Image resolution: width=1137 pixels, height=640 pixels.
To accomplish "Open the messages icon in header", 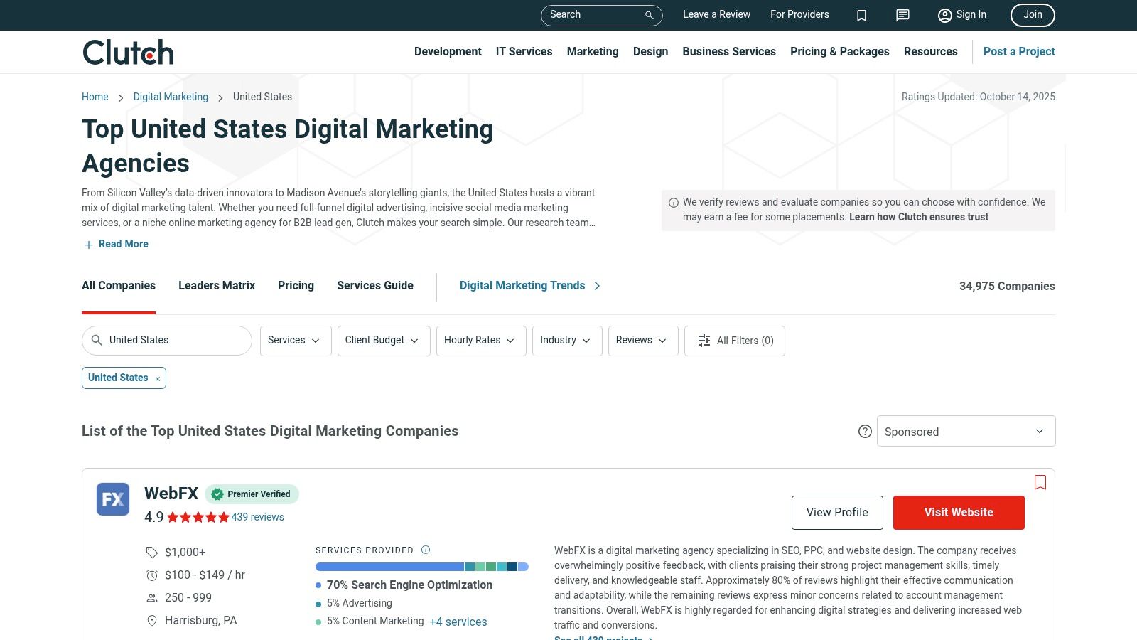I will [x=902, y=15].
